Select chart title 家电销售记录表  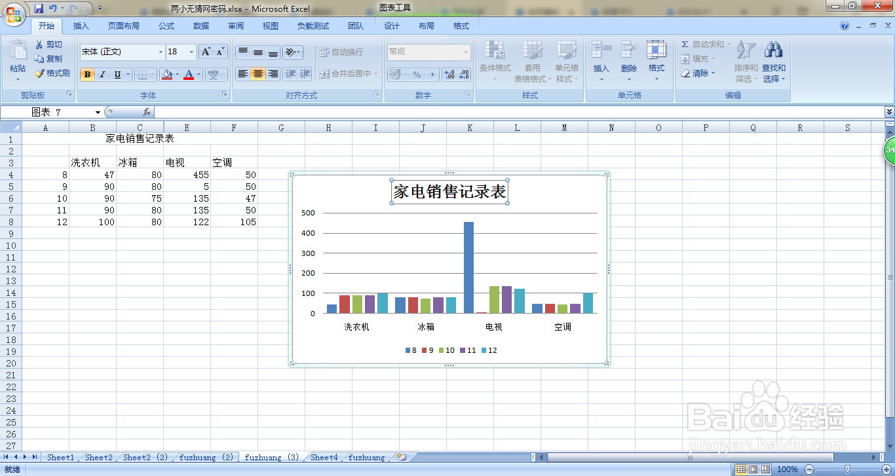tap(449, 192)
